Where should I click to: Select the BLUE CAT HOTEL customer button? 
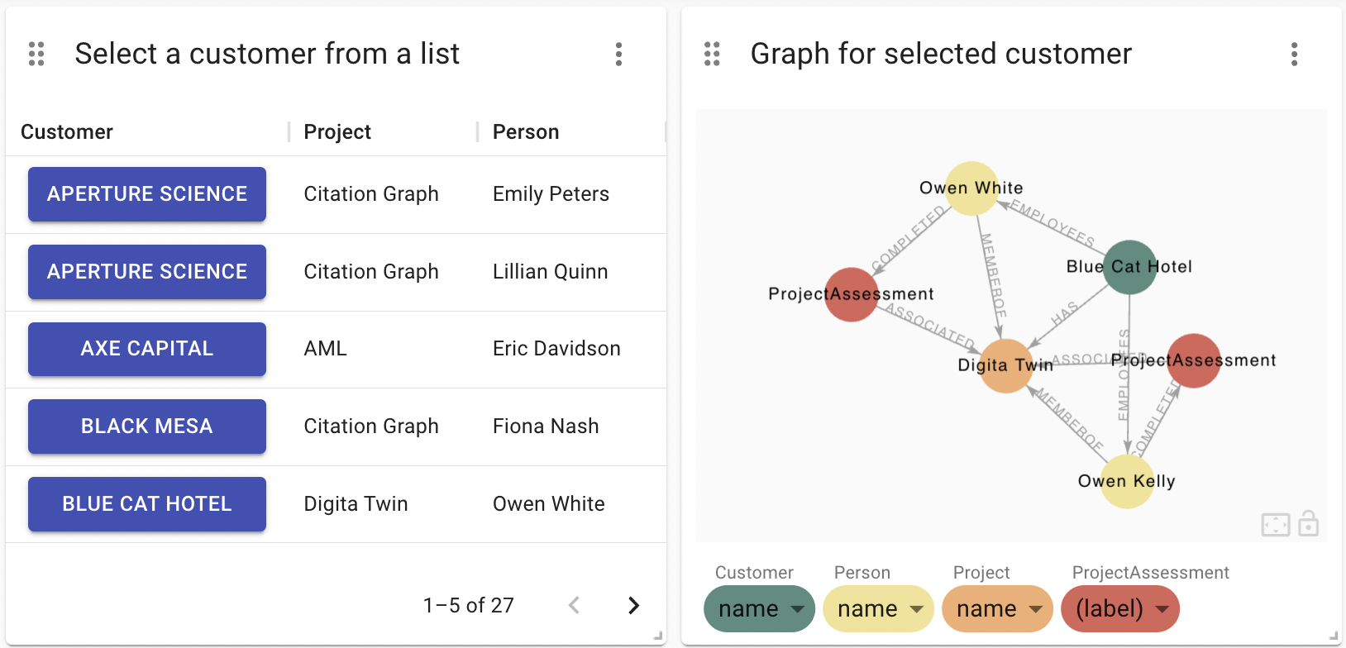[x=147, y=504]
